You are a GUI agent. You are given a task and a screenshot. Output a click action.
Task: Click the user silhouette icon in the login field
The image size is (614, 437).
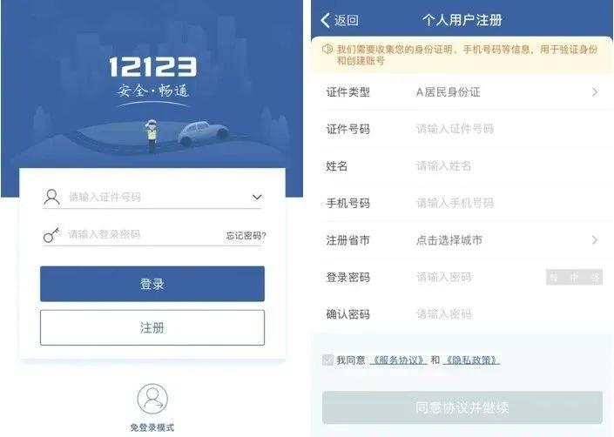coord(51,197)
